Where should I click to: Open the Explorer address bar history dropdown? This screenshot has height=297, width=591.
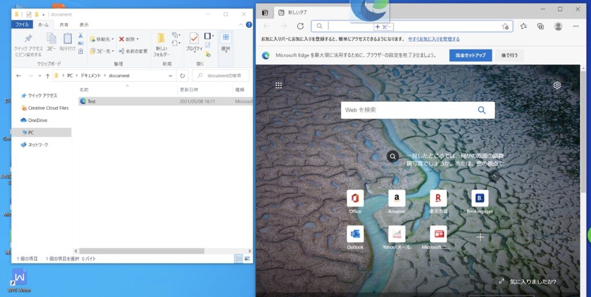click(171, 76)
